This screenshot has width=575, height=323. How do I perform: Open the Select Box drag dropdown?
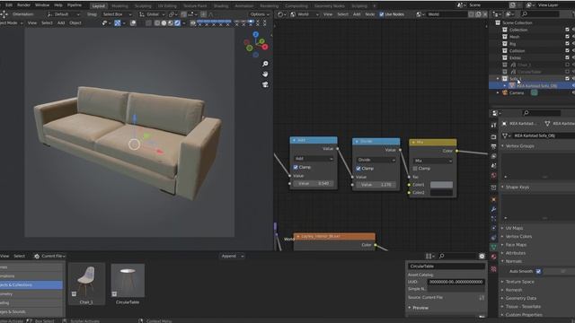[x=116, y=14]
